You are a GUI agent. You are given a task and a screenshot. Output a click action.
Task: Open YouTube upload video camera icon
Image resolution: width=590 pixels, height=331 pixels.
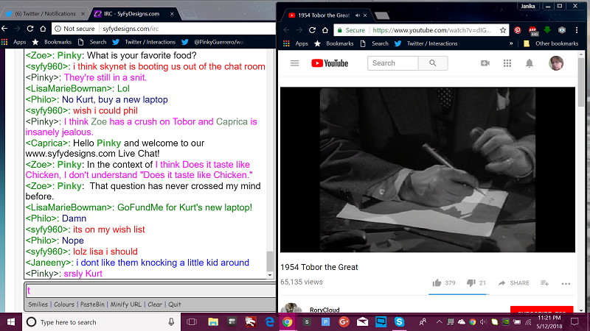[485, 63]
